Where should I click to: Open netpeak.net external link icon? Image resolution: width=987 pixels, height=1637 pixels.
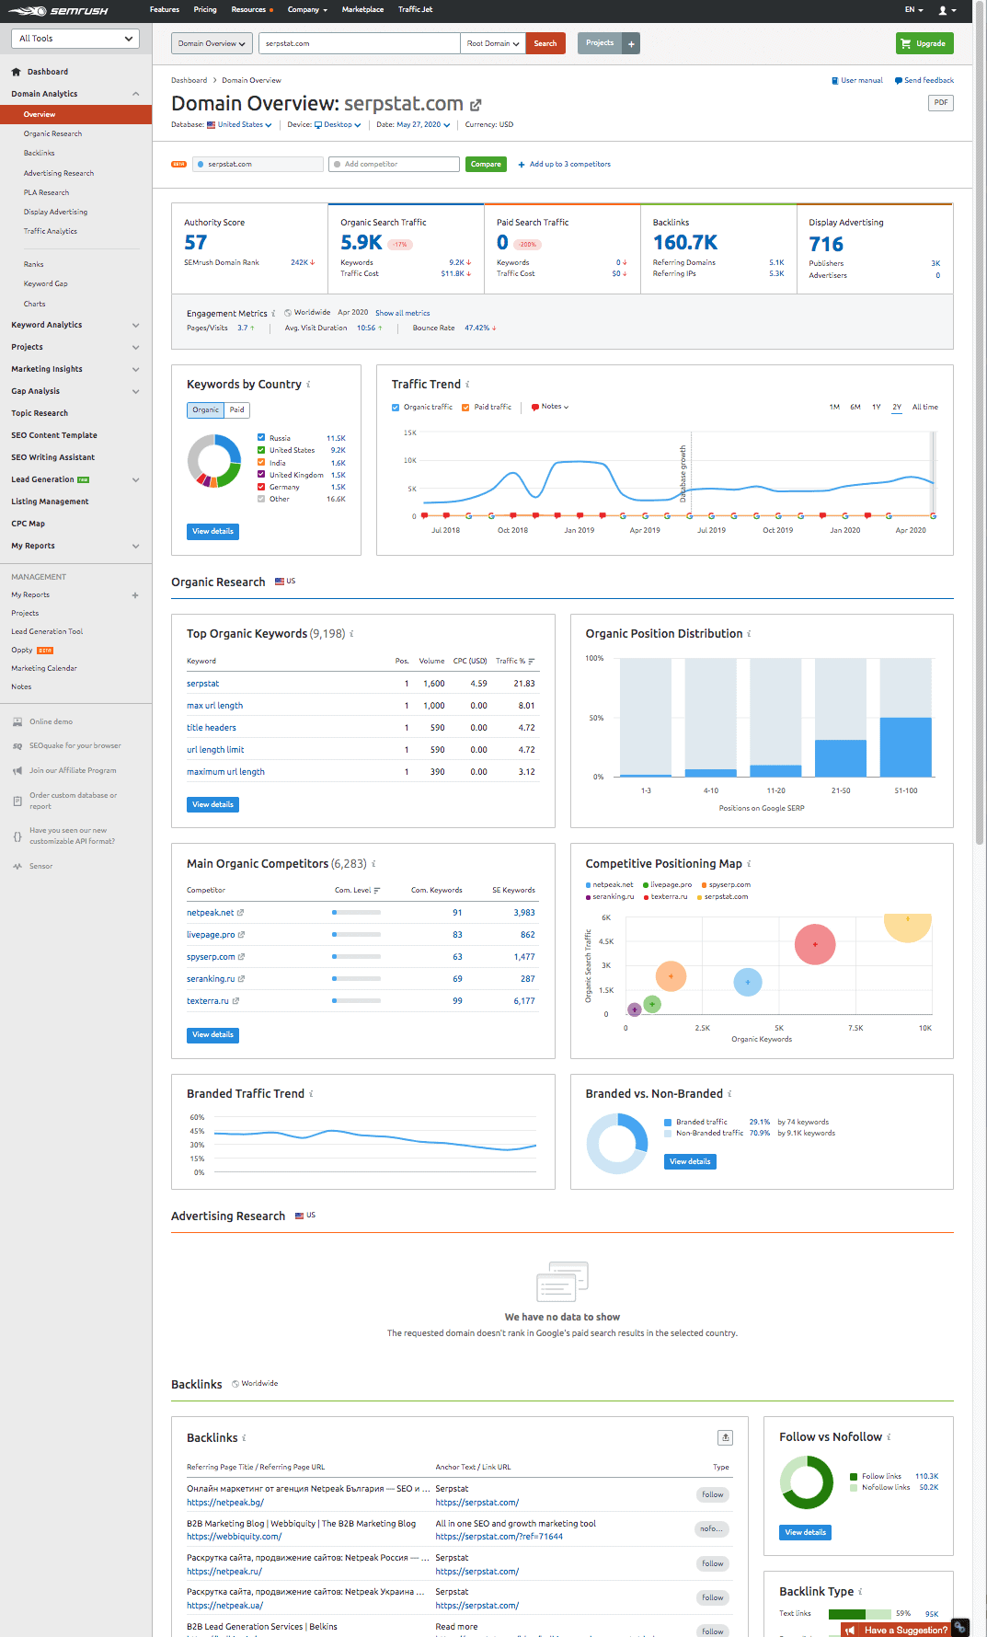pyautogui.click(x=241, y=913)
